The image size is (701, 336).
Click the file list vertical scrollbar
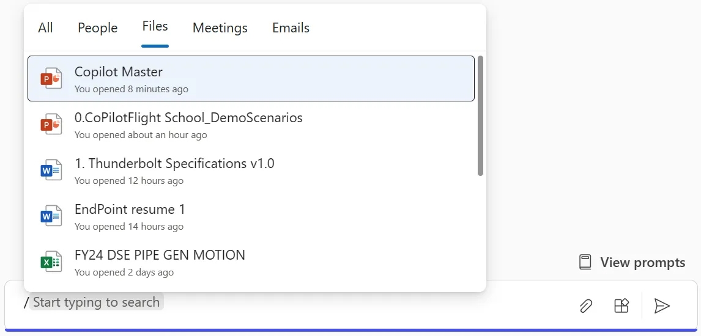pyautogui.click(x=481, y=116)
